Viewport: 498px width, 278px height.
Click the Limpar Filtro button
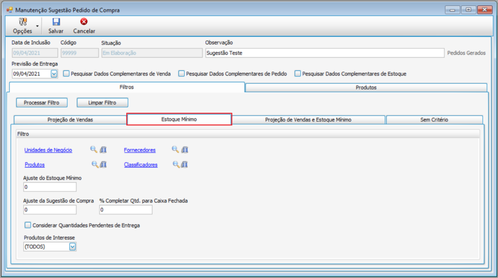pos(102,103)
